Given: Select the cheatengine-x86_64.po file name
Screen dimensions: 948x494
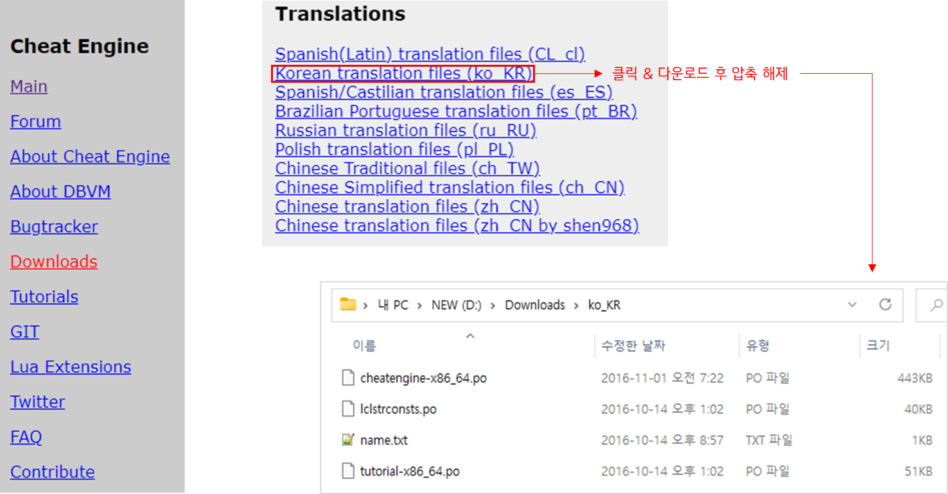Looking at the screenshot, I should (423, 379).
